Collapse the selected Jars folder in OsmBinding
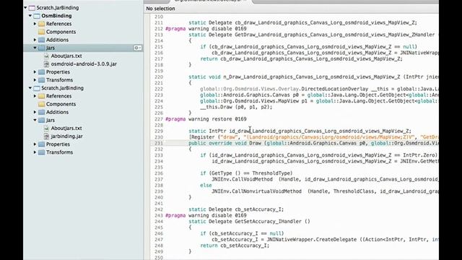This screenshot has width=462, height=260. [35, 48]
